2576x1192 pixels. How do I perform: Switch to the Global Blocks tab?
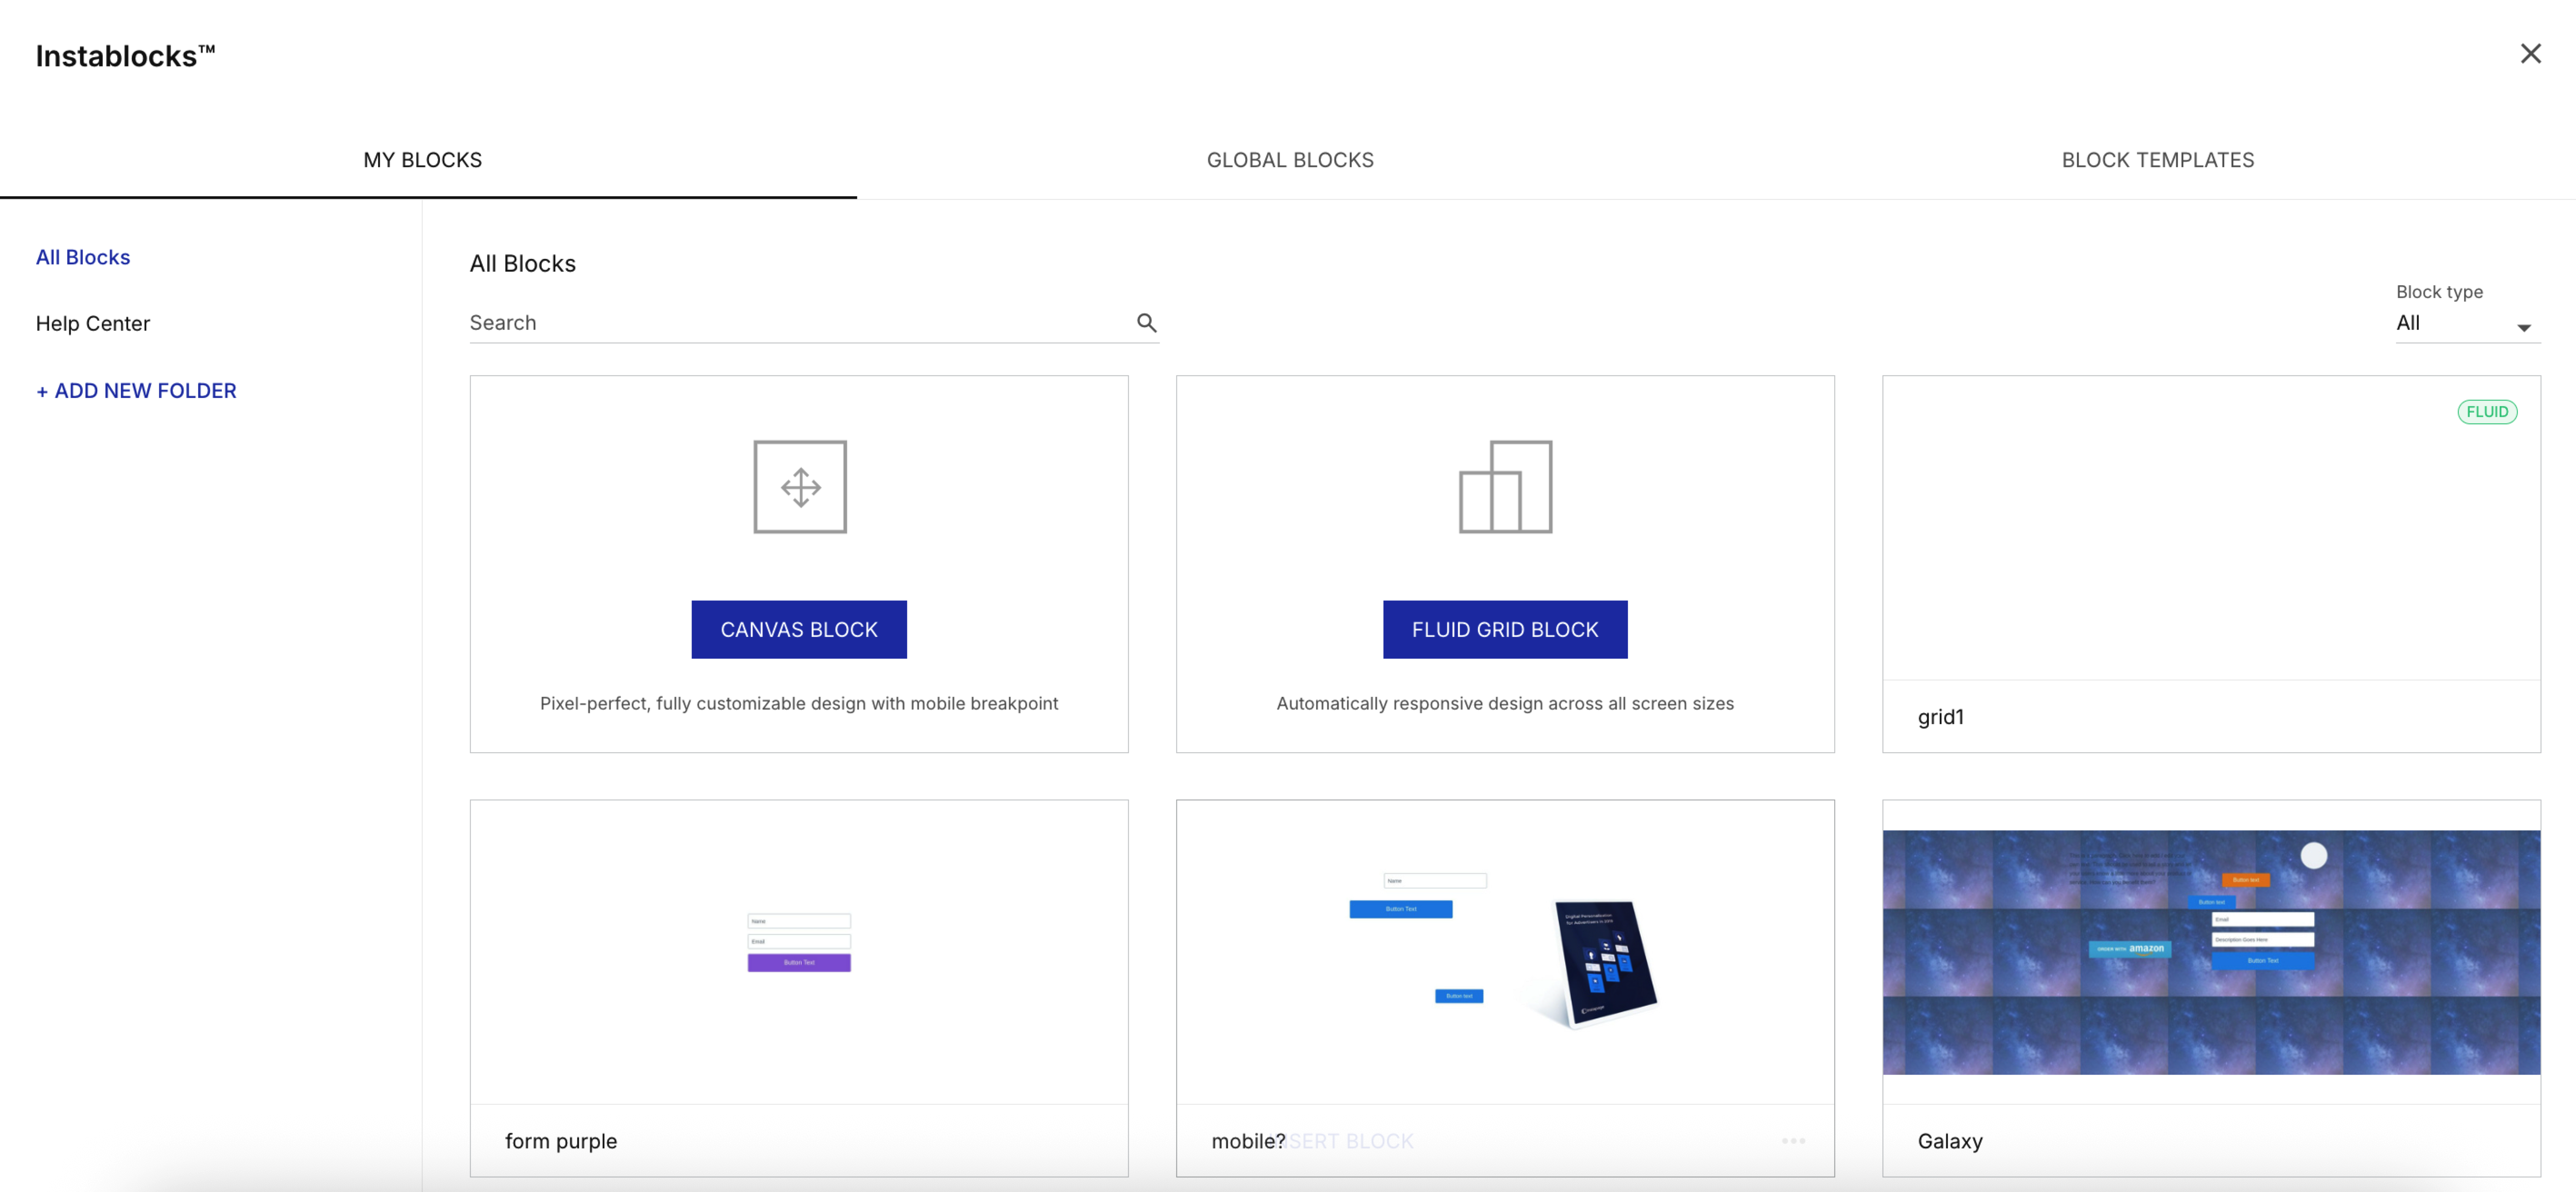coord(1290,160)
